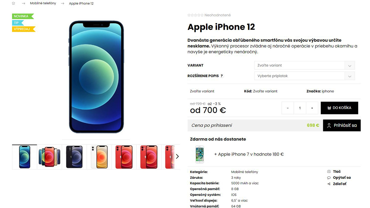This screenshot has height=208, width=370.
Task: Add product with Do košíka button
Action: click(339, 108)
